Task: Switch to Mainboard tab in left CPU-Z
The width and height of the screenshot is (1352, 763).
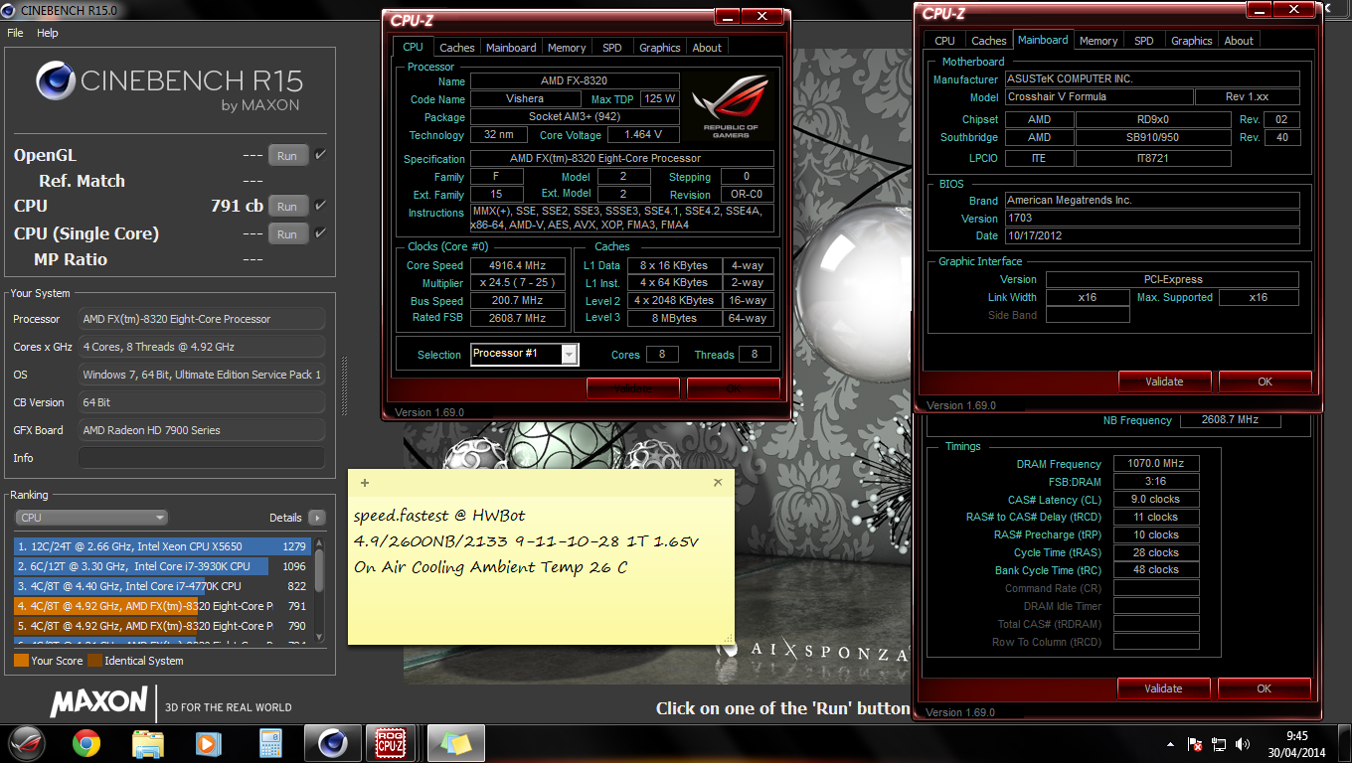Action: coord(511,48)
